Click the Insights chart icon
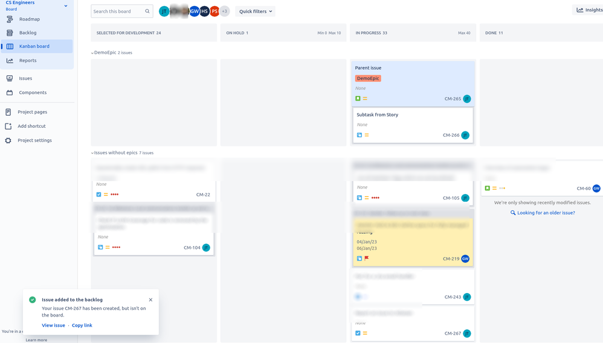The image size is (603, 343). 580,10
